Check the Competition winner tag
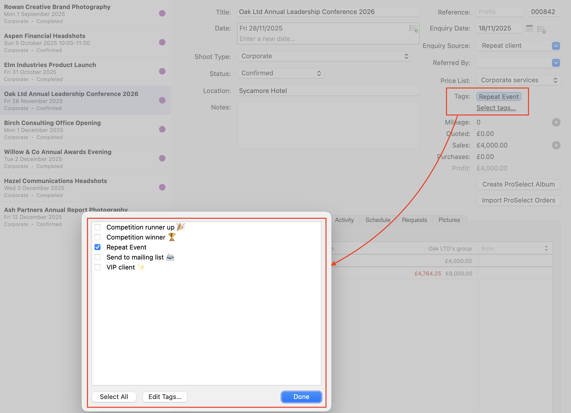 click(97, 237)
